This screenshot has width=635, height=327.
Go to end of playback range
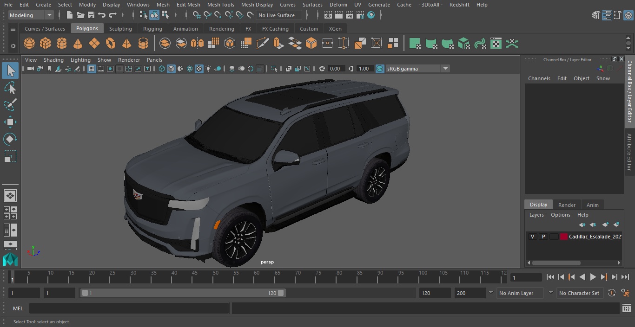point(625,277)
